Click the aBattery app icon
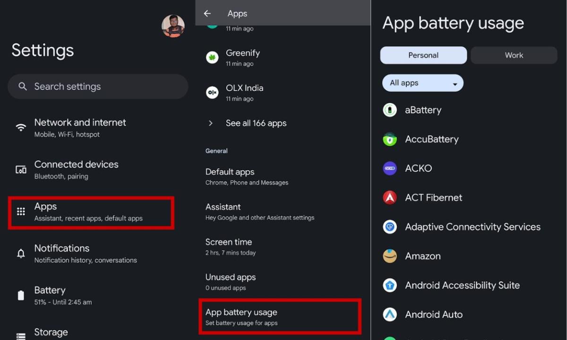 click(x=389, y=110)
